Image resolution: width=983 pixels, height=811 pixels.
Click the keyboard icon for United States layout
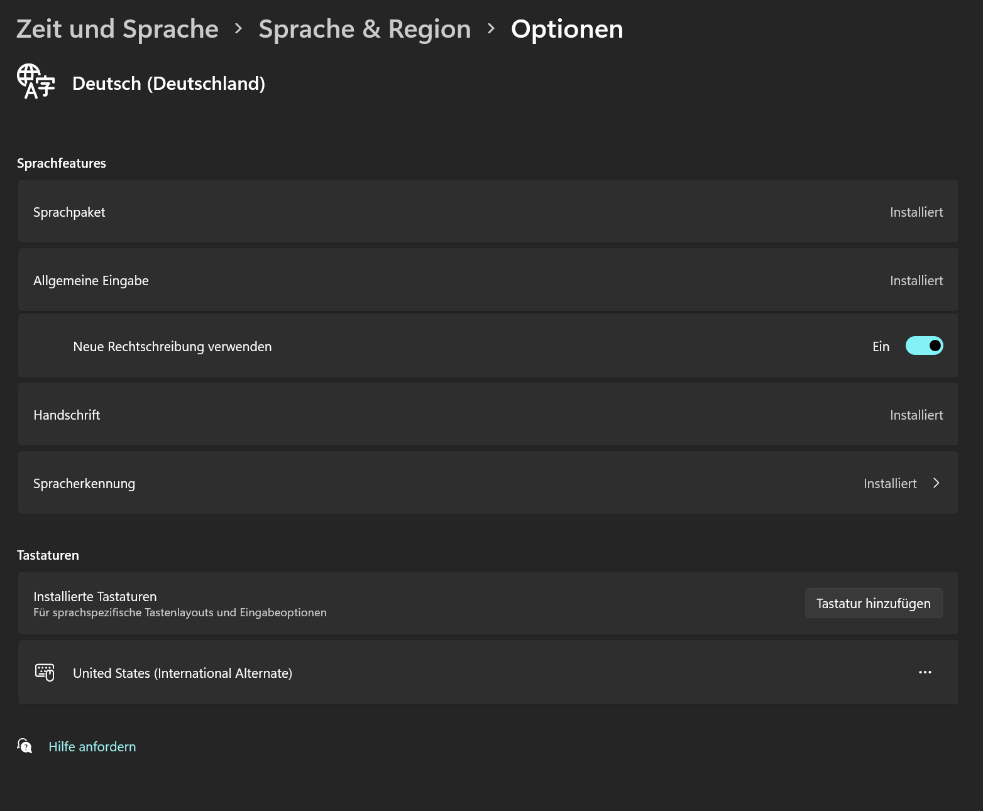45,672
